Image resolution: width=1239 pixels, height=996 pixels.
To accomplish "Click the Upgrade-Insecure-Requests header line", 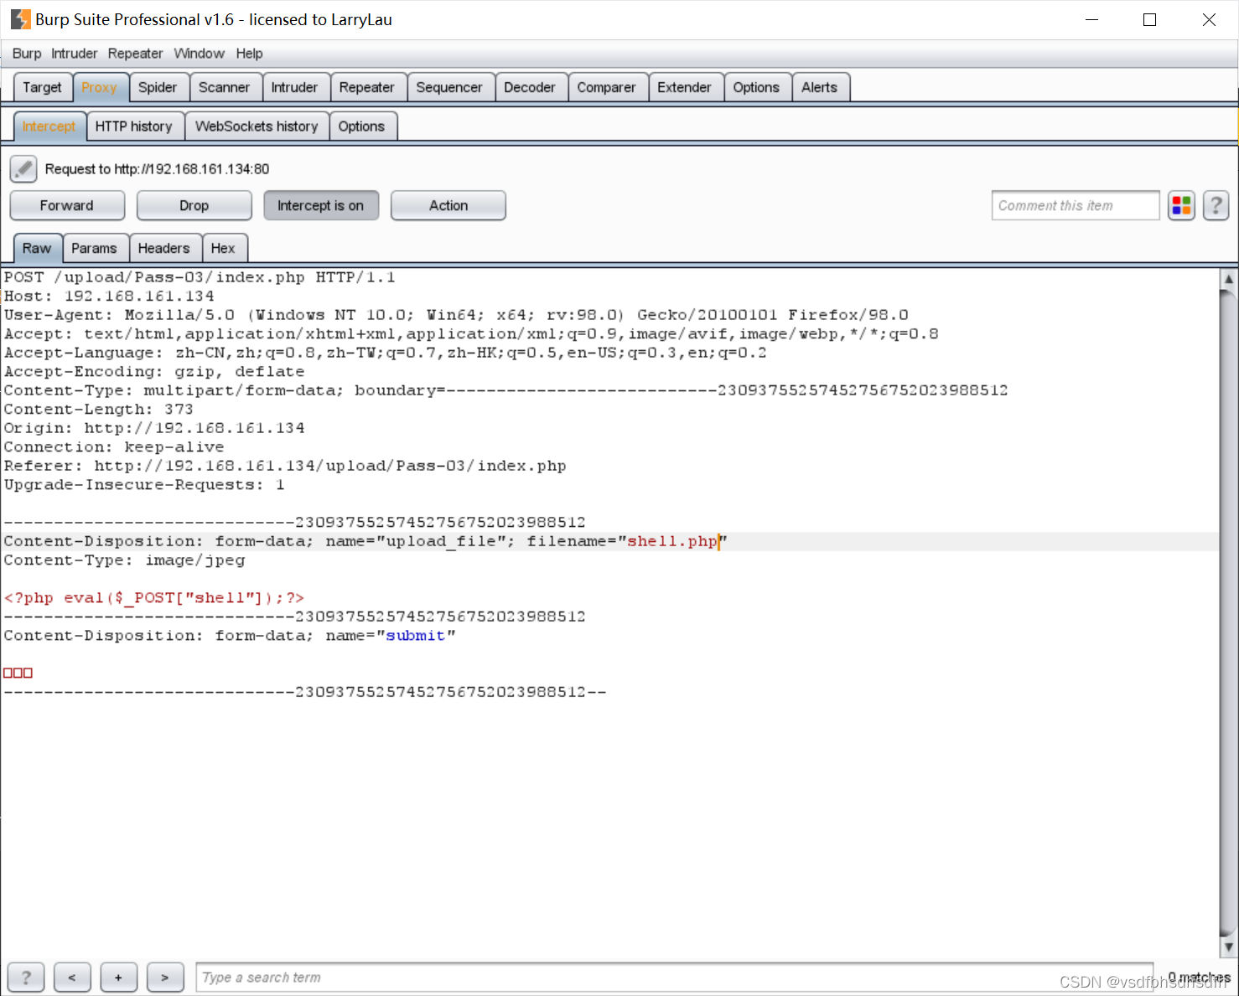I will click(144, 485).
